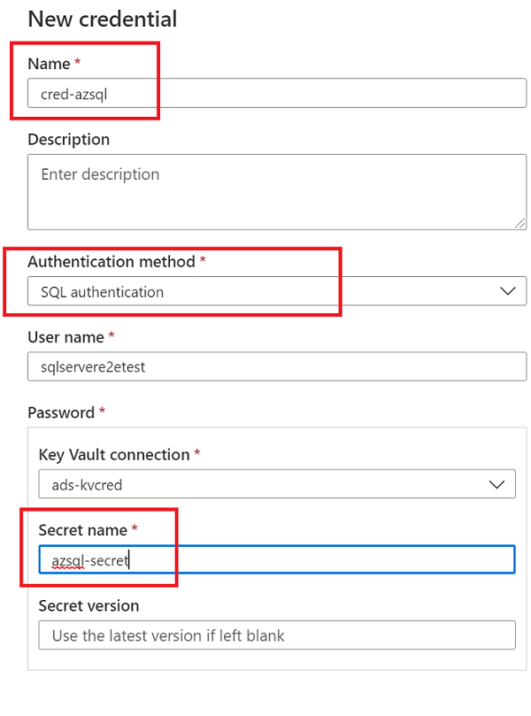Click the description textarea resize grip
This screenshot has height=716, width=531.
point(519,223)
